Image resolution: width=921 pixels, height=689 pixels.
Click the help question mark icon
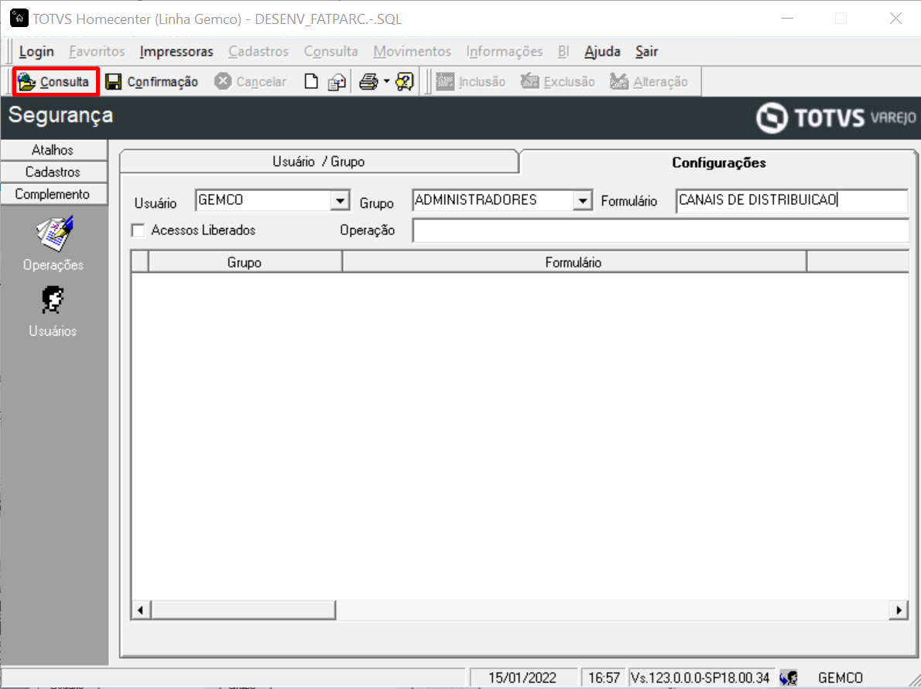[x=405, y=81]
